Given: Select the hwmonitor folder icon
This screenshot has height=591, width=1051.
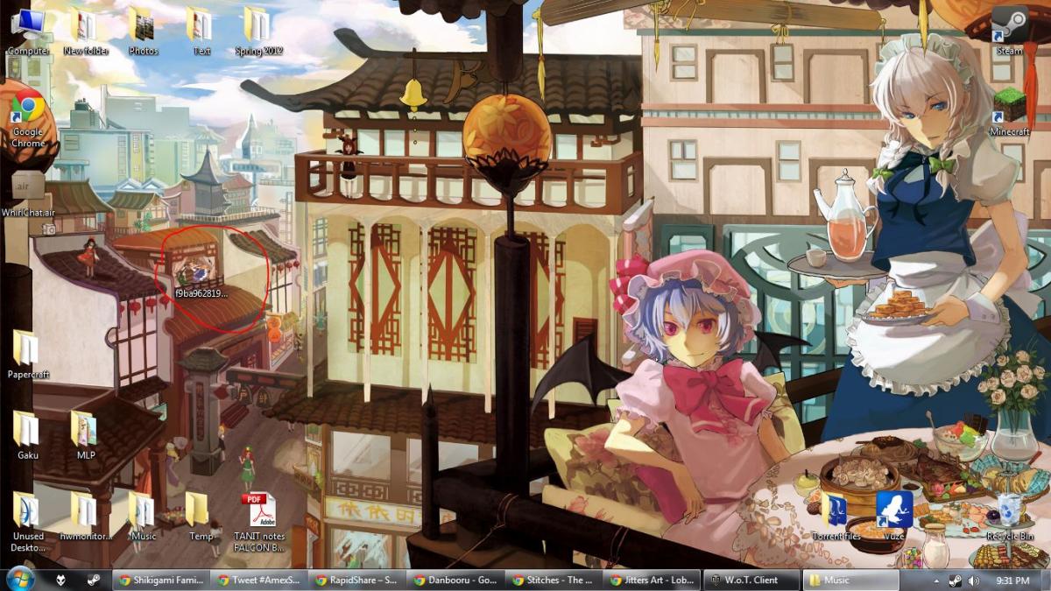Looking at the screenshot, I should 85,517.
